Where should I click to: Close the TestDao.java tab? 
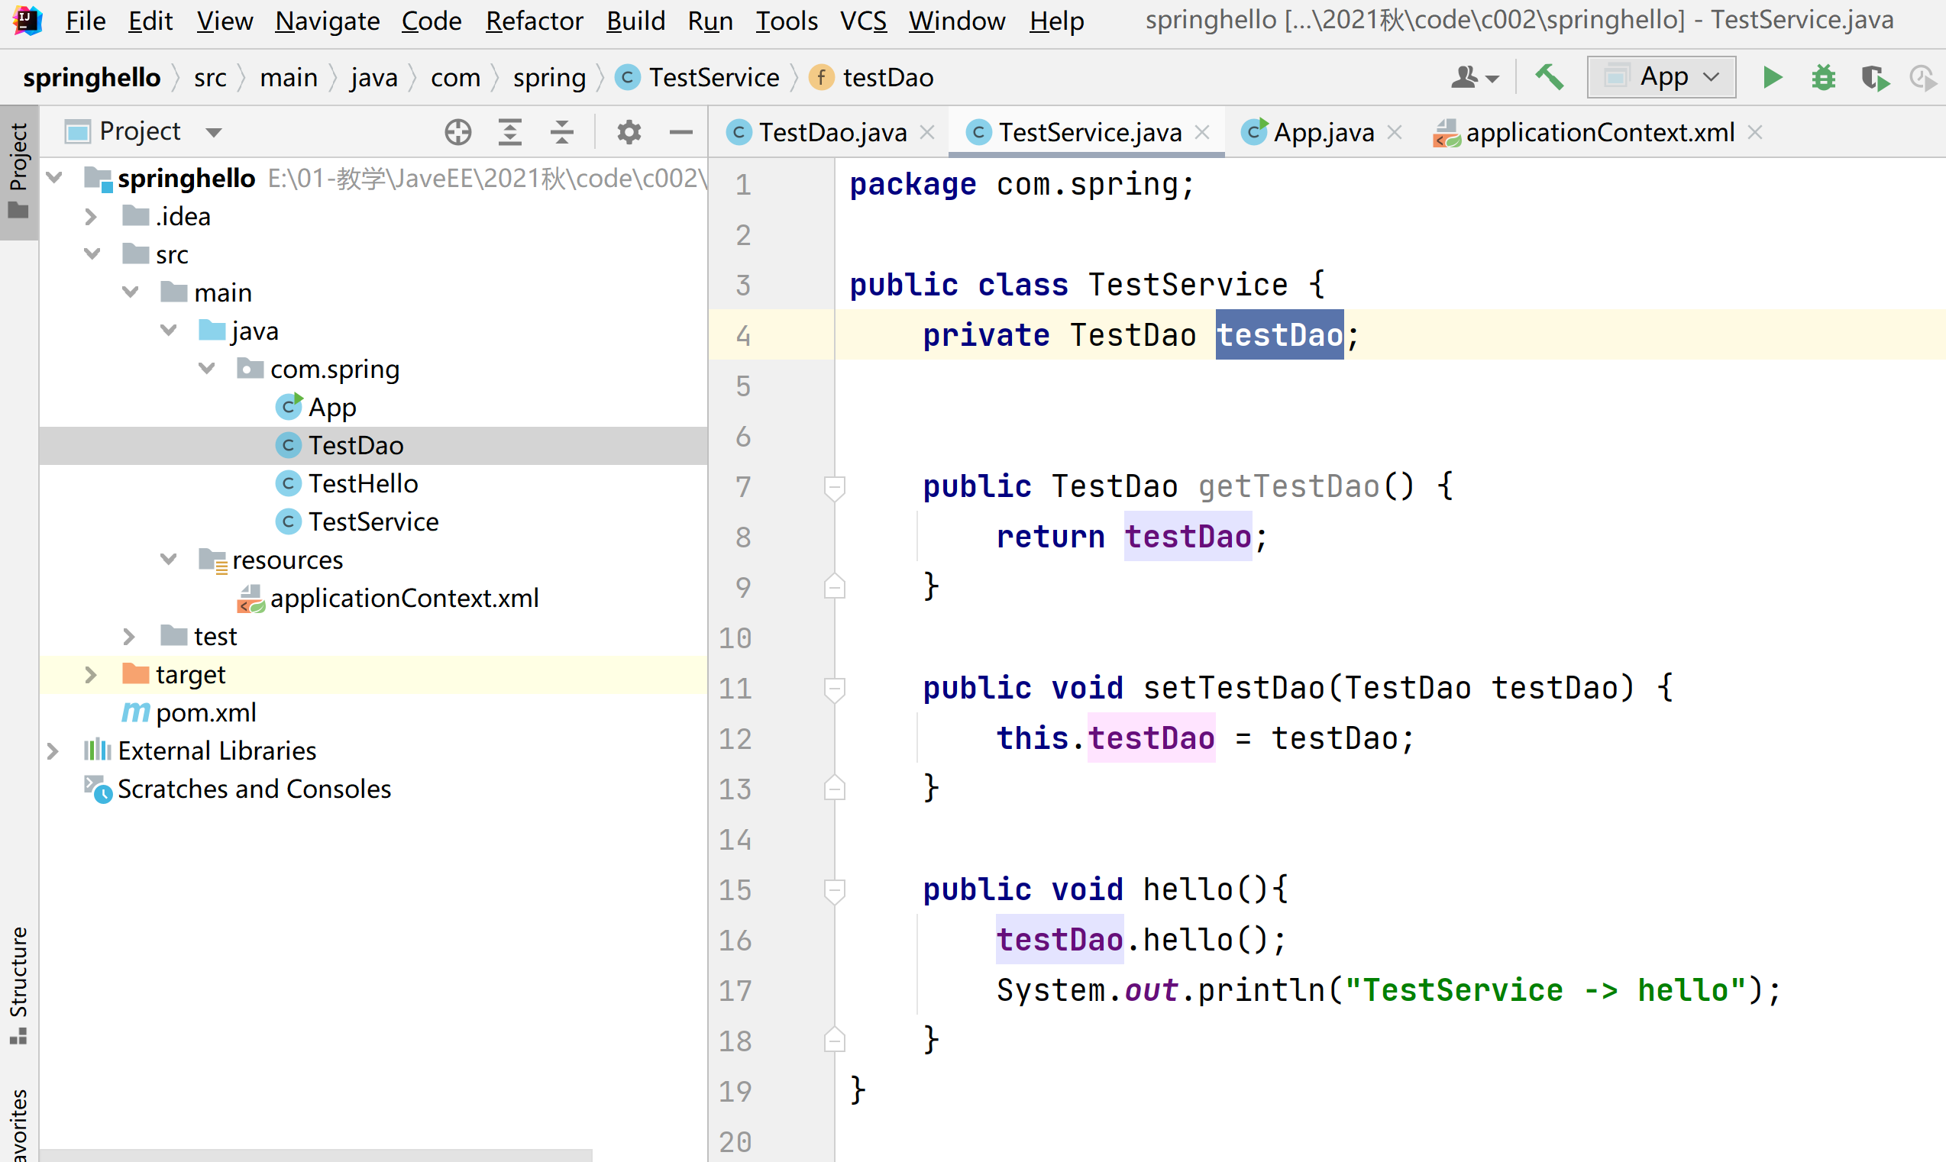coord(927,132)
